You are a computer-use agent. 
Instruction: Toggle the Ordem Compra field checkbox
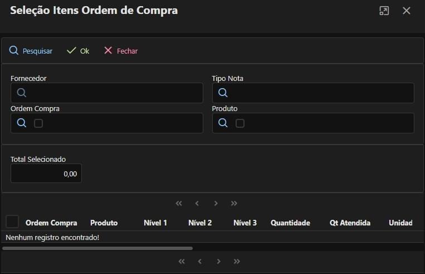coord(38,123)
